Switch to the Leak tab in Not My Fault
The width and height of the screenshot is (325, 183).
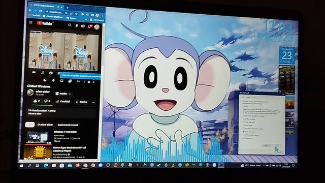(x=253, y=98)
